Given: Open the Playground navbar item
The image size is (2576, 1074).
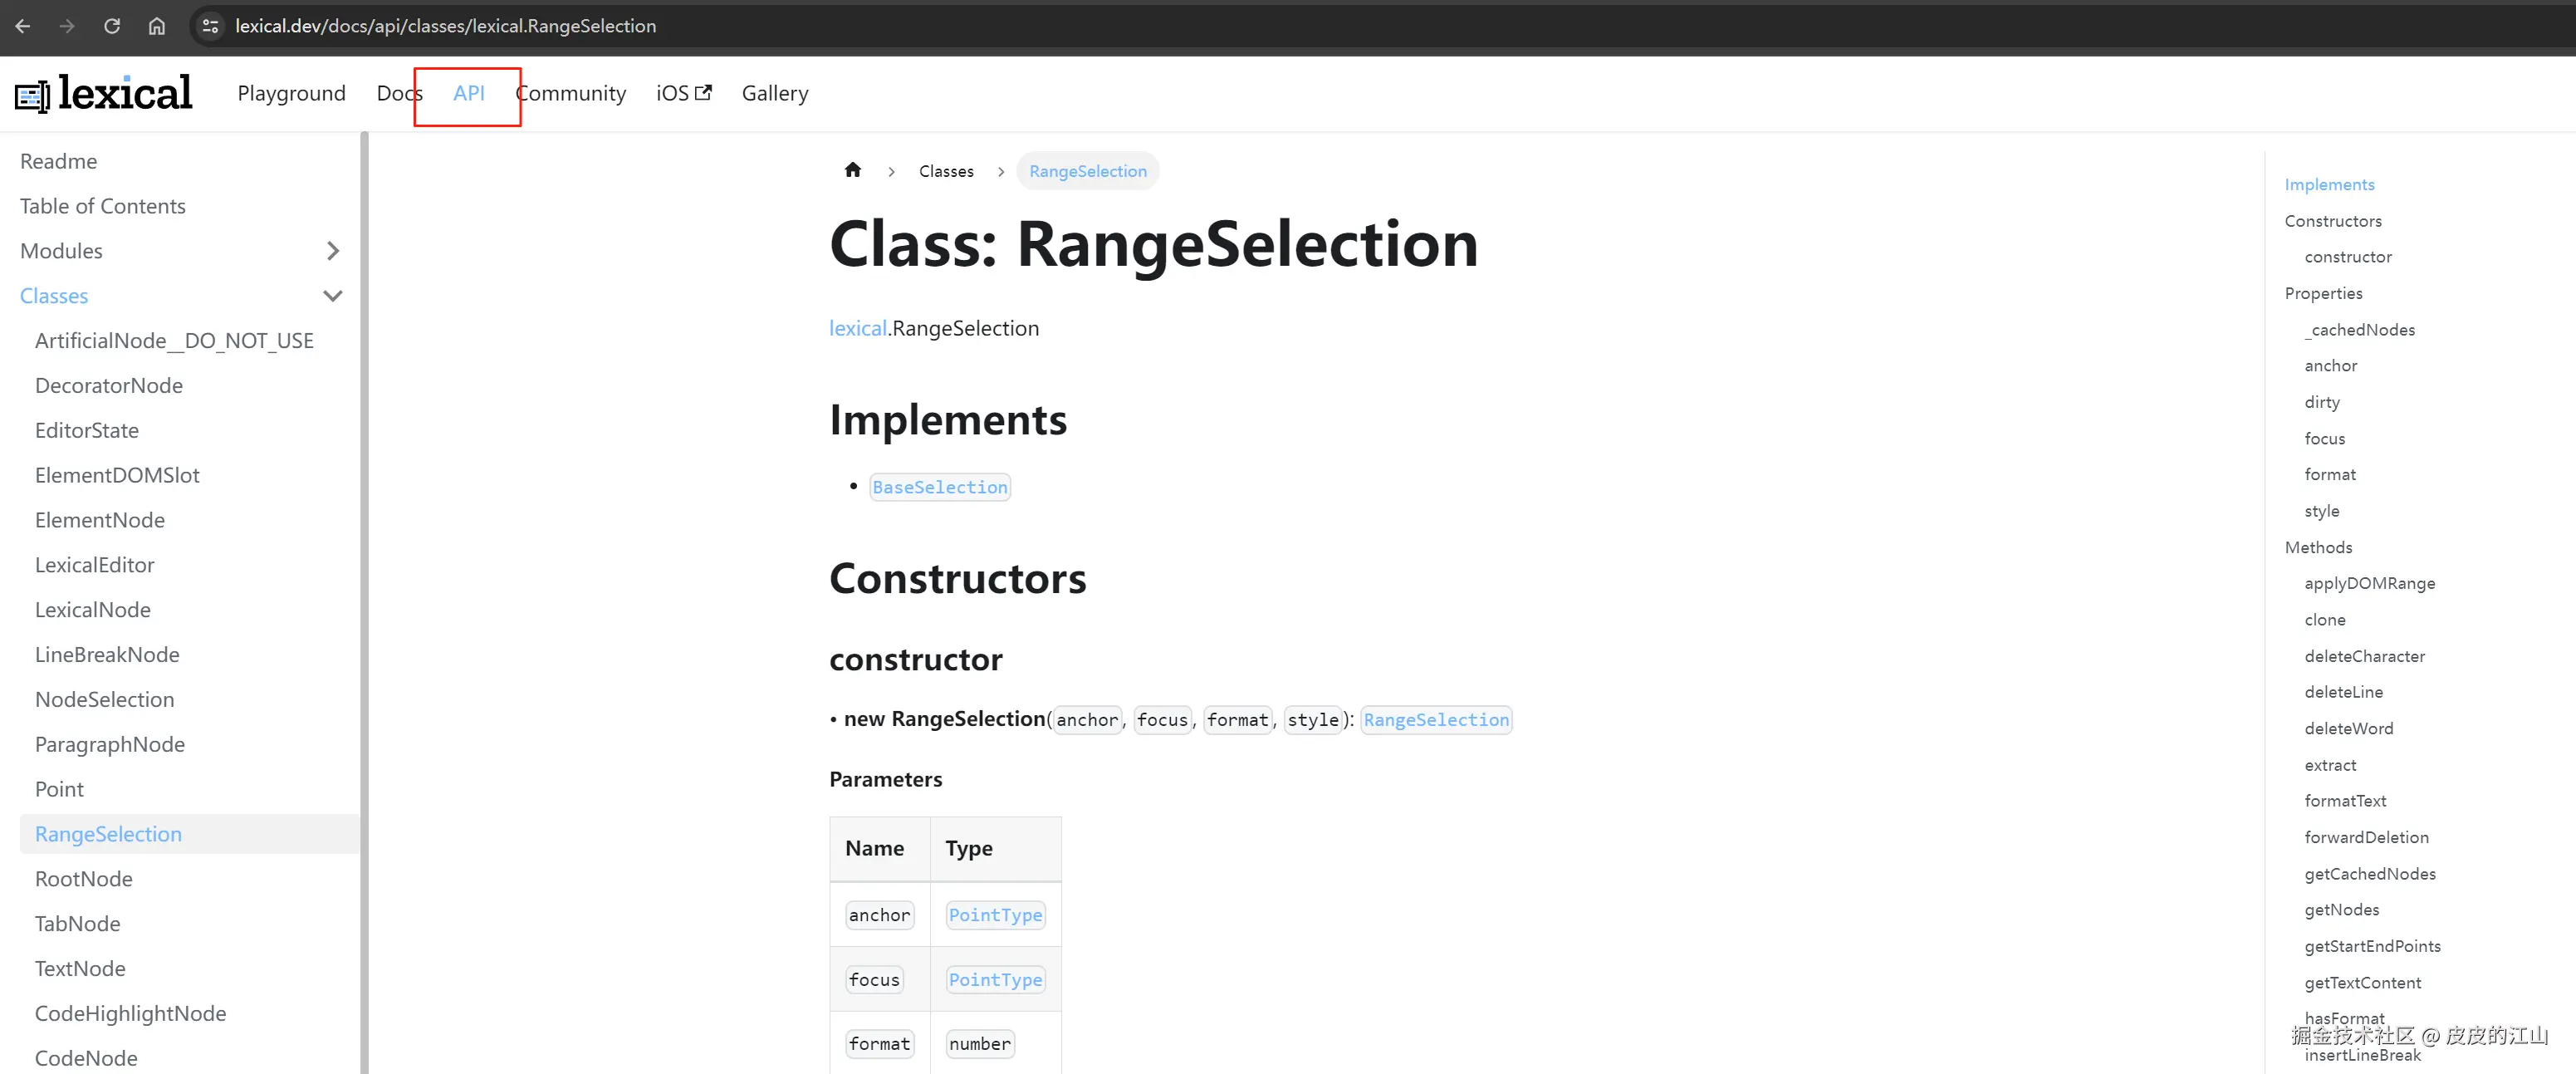Looking at the screenshot, I should coord(291,93).
